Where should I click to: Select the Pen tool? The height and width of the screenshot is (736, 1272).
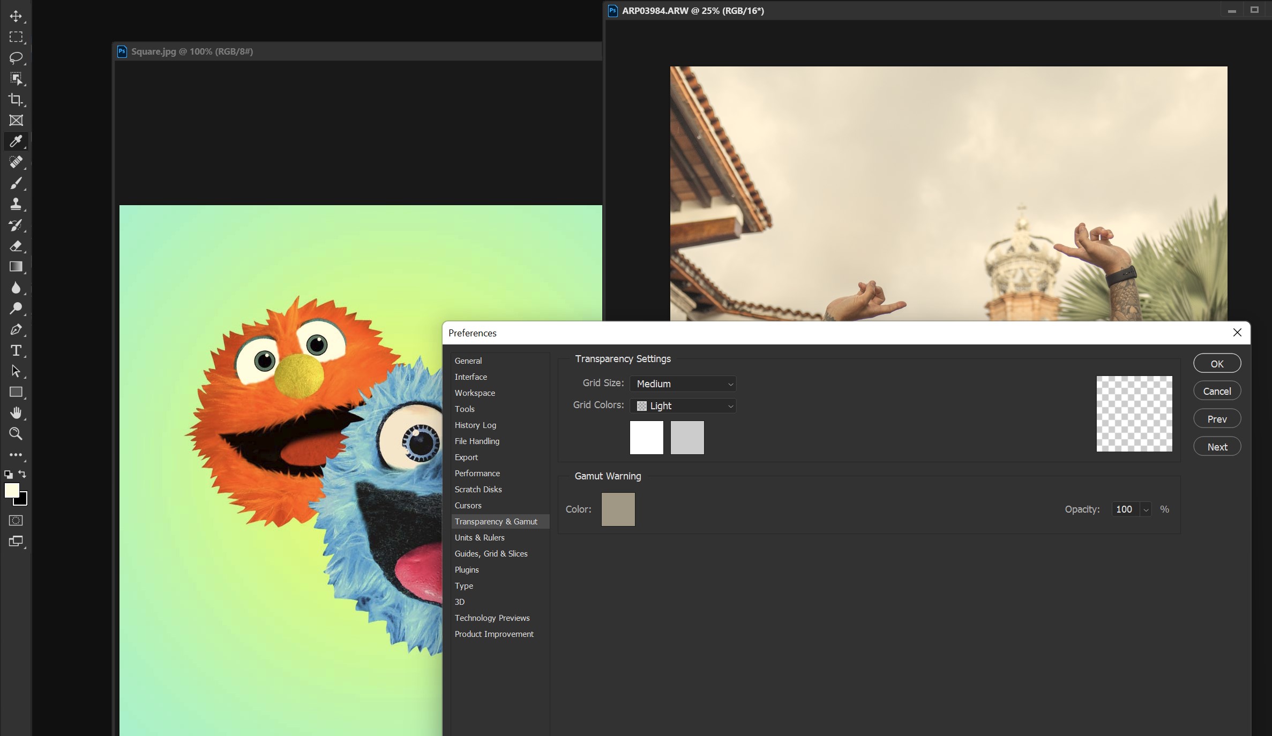point(16,329)
